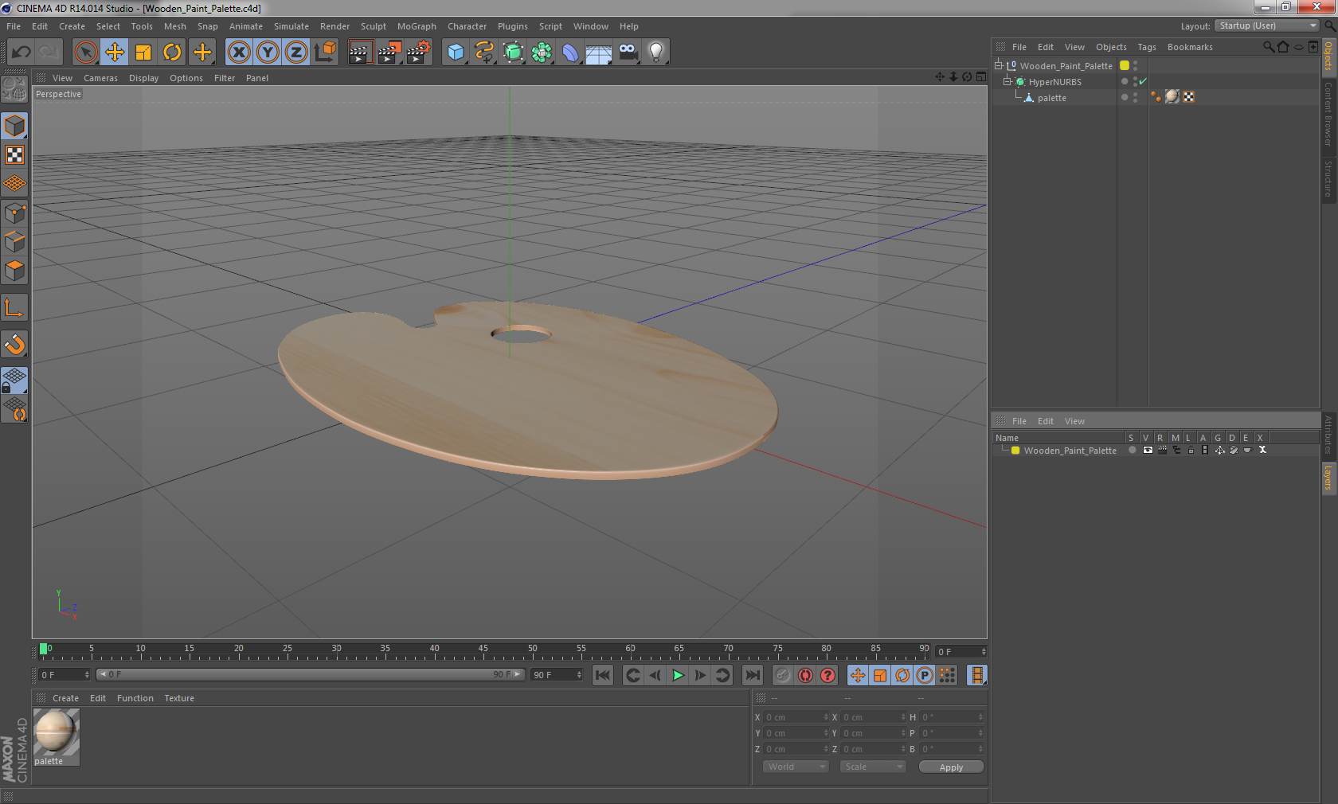The height and width of the screenshot is (804, 1338).
Task: Click X position field
Action: click(x=796, y=717)
